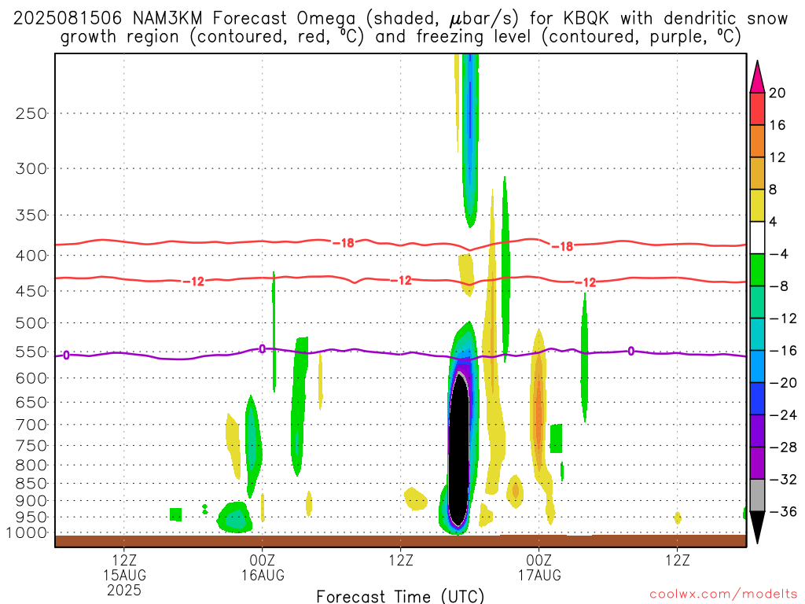The height and width of the screenshot is (604, 805).
Task: Click the gray -32 to -36 colorbar segment
Action: pos(757,495)
